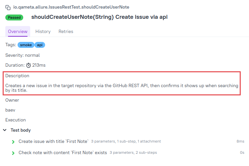Collapse the Test body section
Image resolution: width=249 pixels, height=166 pixels.
pos(5,130)
